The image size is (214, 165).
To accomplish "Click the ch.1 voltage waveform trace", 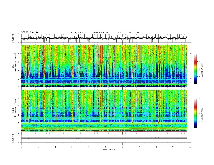I will 104,38.
